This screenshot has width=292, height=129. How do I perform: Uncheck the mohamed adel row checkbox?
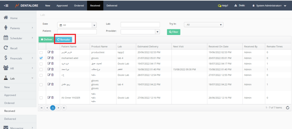pyautogui.click(x=41, y=58)
